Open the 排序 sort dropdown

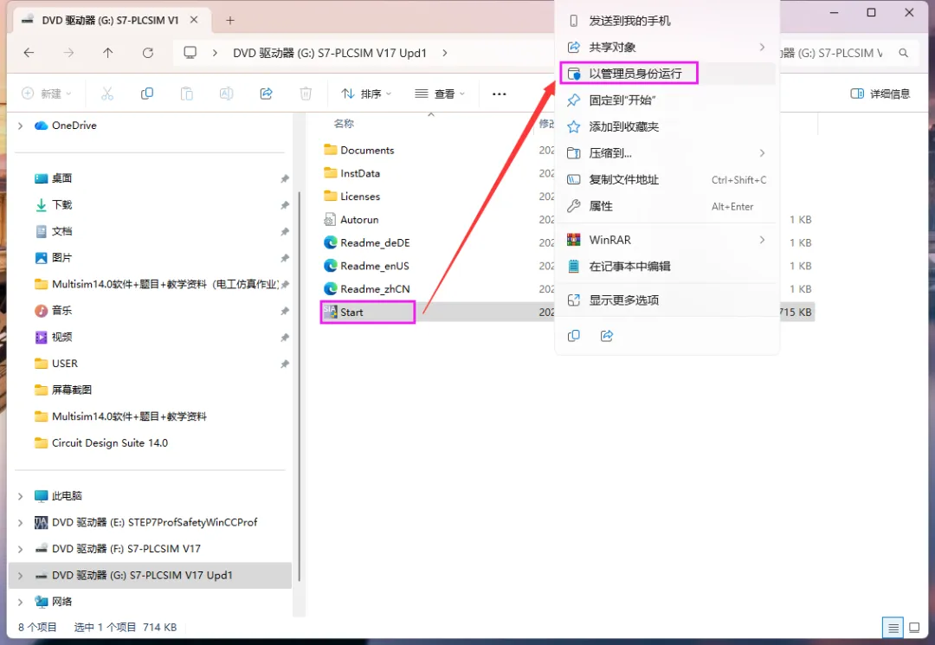365,94
